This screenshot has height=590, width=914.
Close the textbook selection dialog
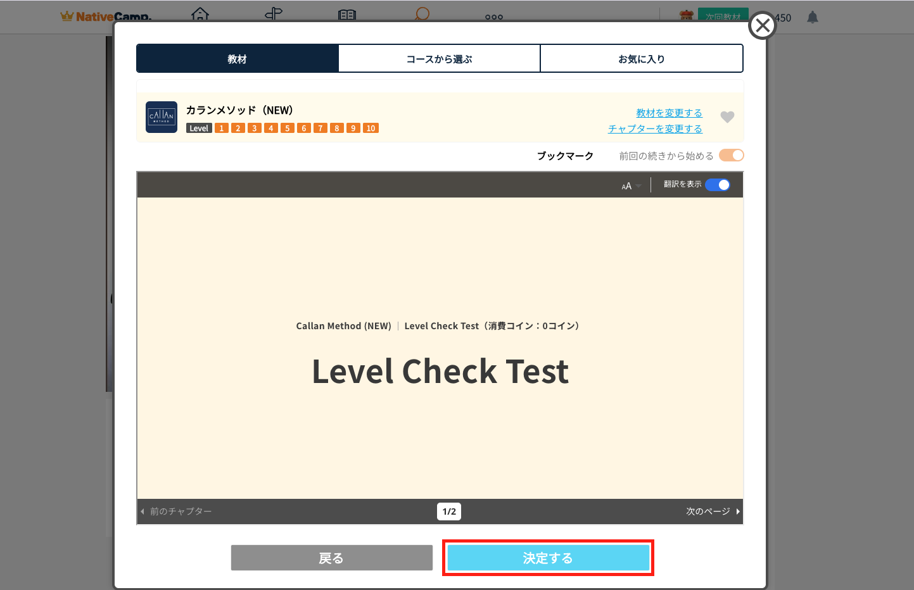click(x=763, y=26)
